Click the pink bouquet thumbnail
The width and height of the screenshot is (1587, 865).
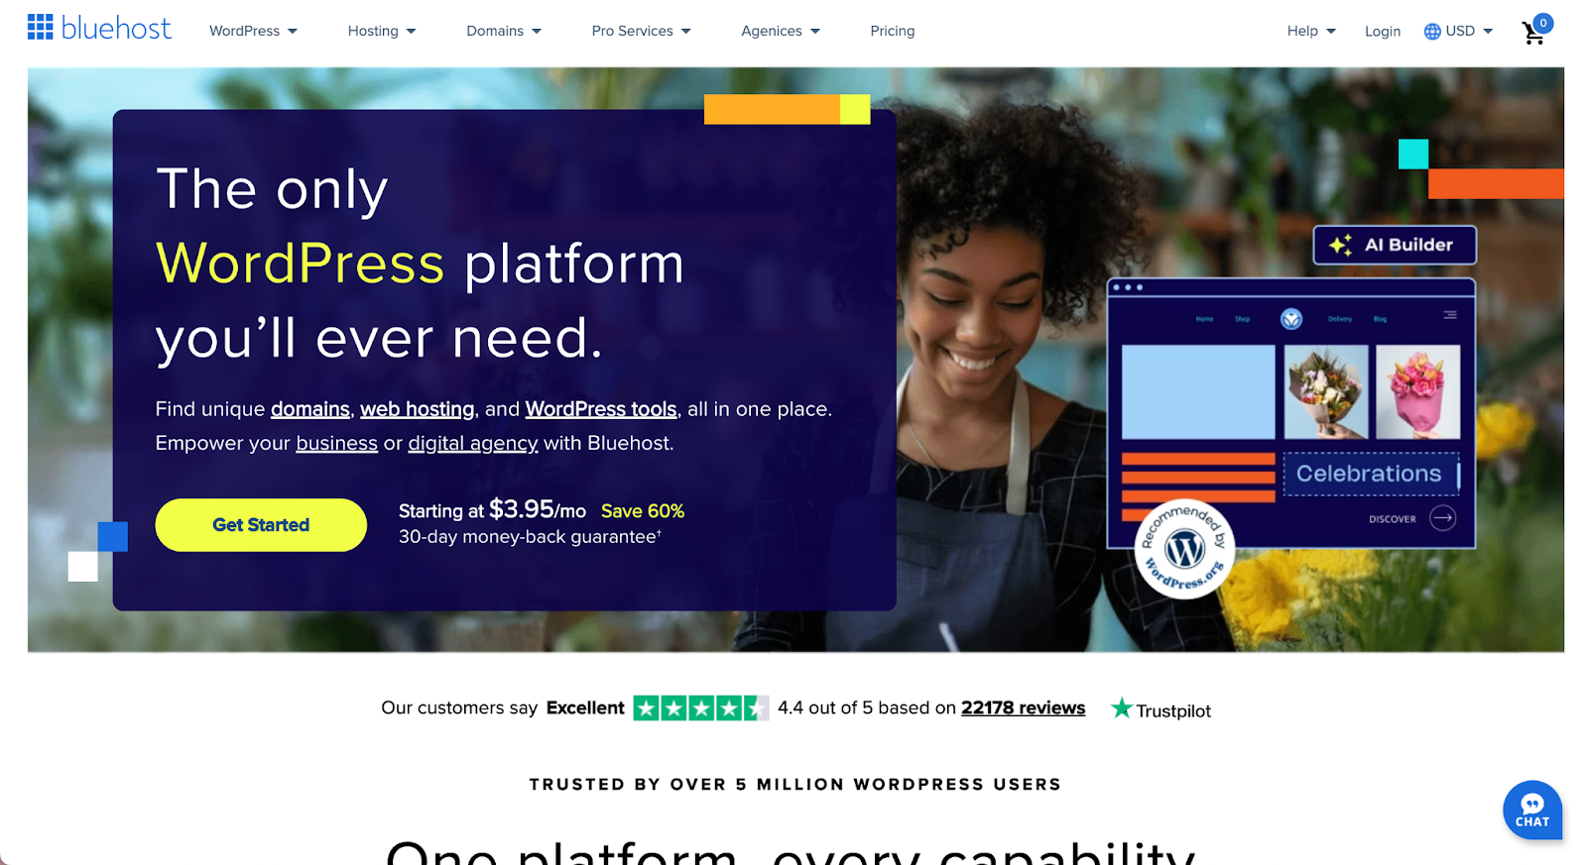[x=1418, y=391]
